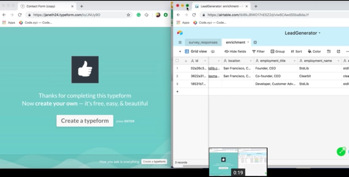Viewport: 349px width, 177px height.
Task: Open enrichment table tab dropdown arrow
Action: tap(248, 42)
